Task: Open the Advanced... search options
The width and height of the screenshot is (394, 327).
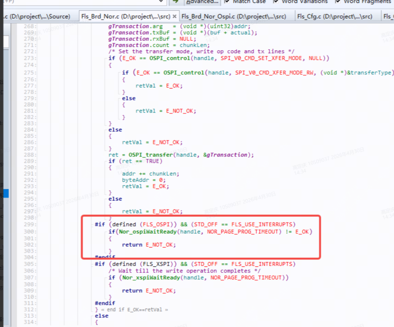Action: (202, 2)
